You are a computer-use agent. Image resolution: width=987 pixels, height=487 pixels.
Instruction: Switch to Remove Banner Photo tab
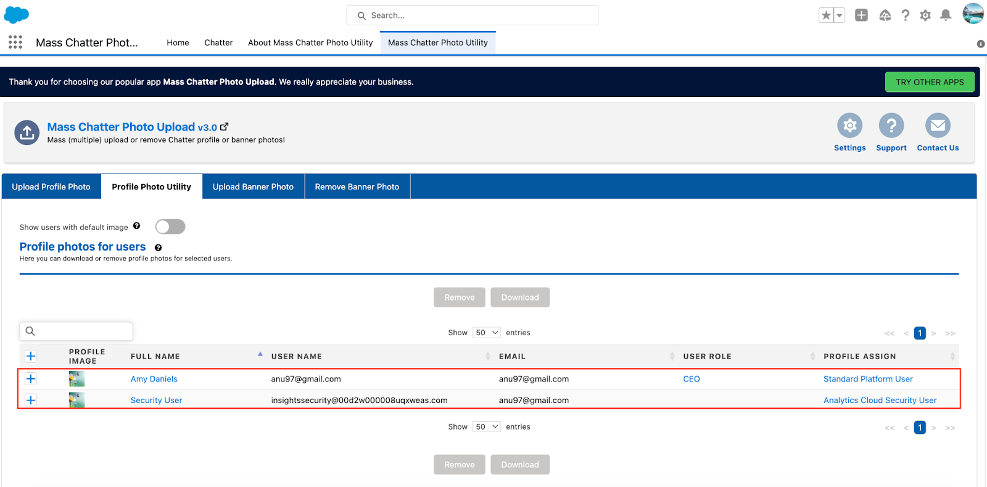[357, 186]
